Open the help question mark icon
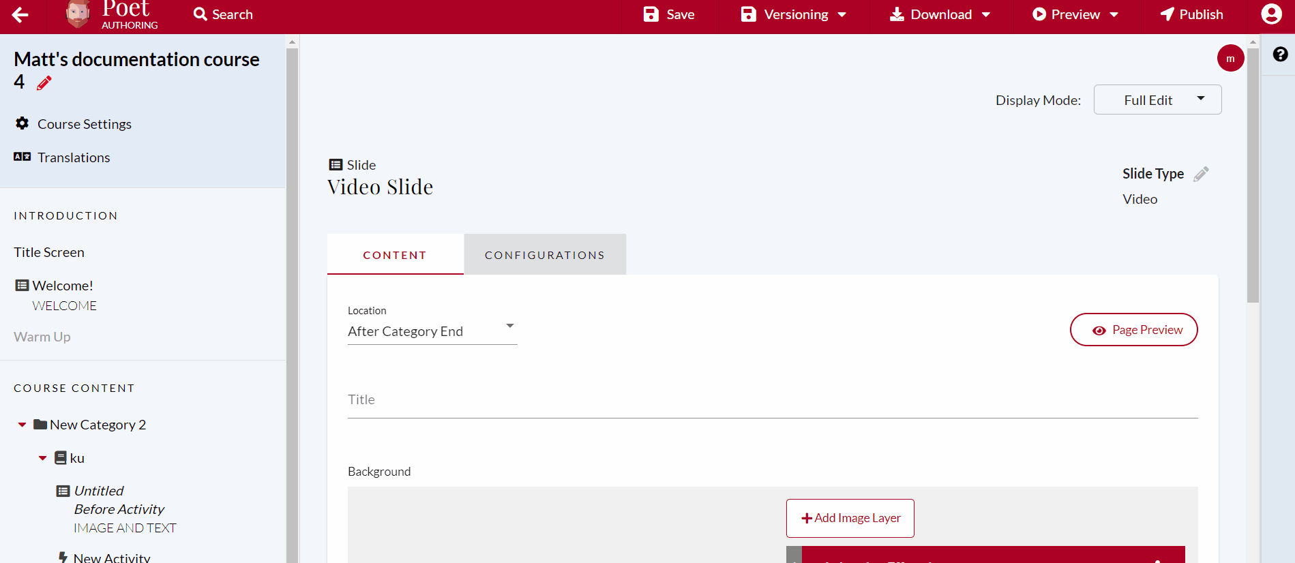1295x563 pixels. pyautogui.click(x=1280, y=55)
